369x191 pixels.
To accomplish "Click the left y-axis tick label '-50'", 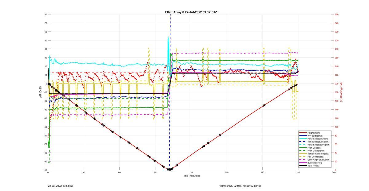I will coord(45,127).
